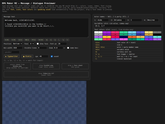Click the 'literal backslash' reference row
This screenshot has width=165, height=124.
(x=128, y=59)
